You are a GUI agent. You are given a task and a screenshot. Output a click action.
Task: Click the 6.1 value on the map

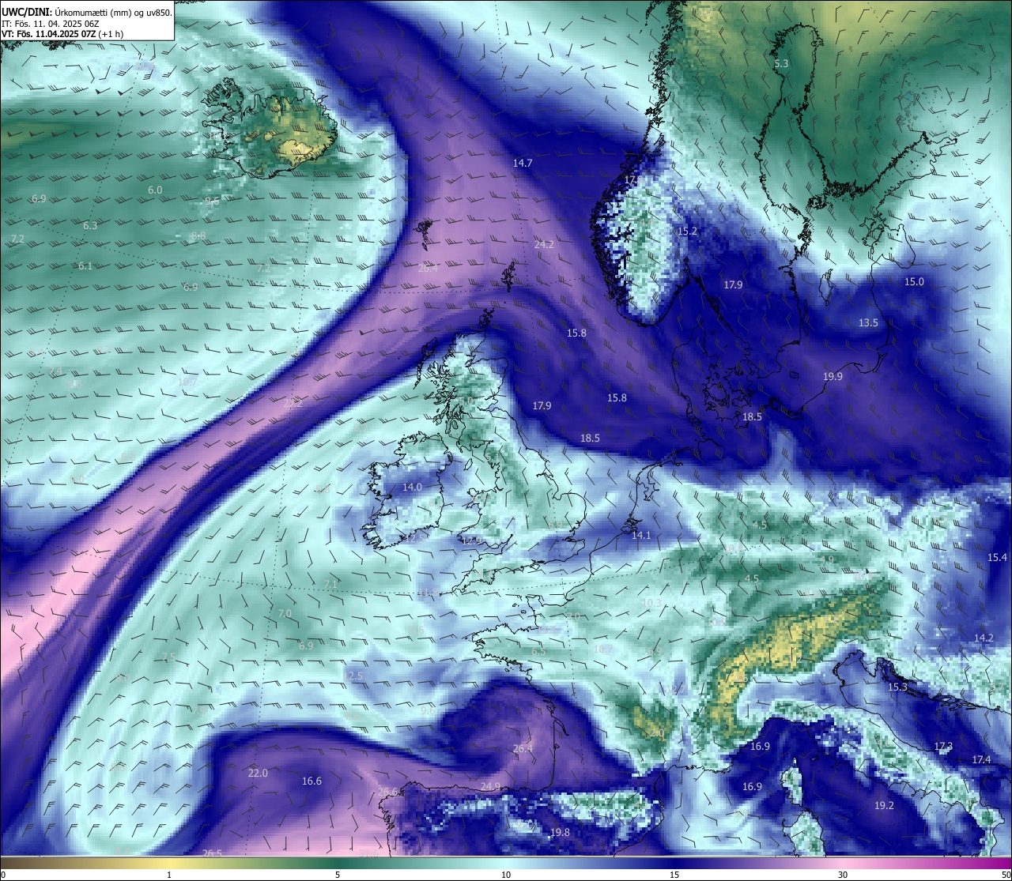click(85, 265)
